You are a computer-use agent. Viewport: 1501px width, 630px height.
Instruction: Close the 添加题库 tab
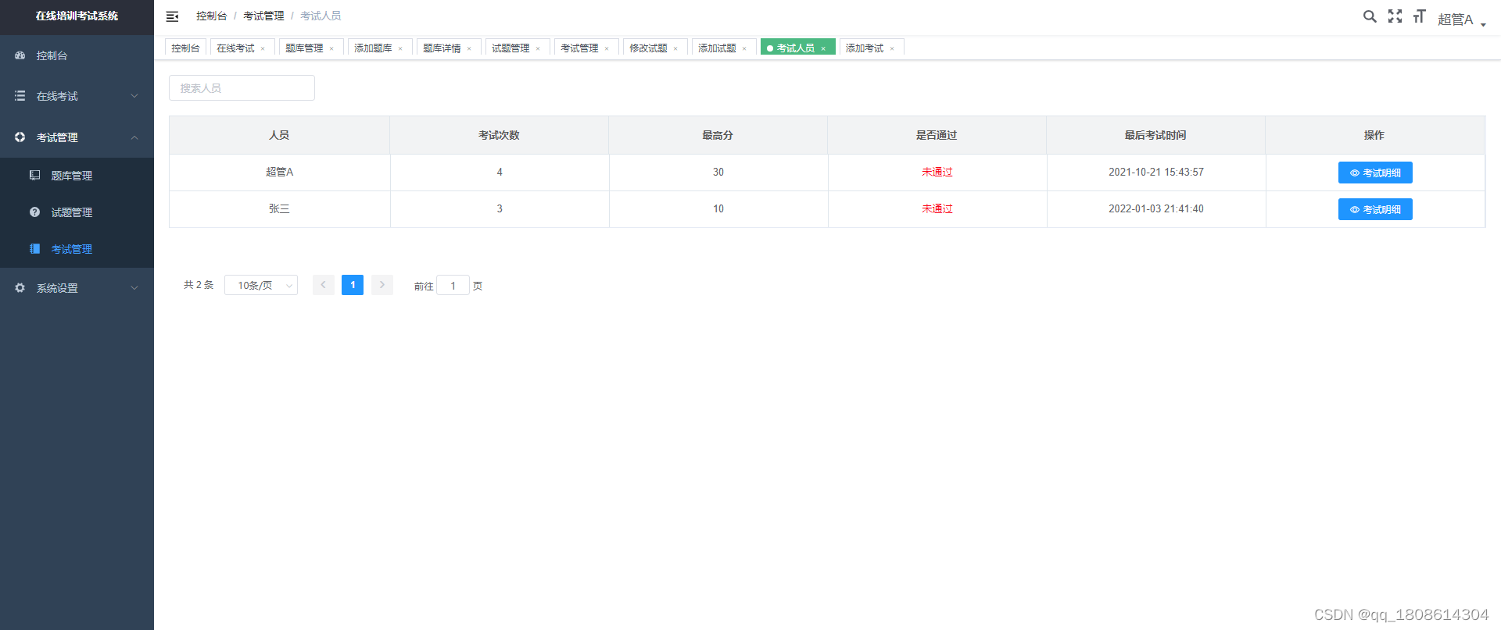click(400, 48)
